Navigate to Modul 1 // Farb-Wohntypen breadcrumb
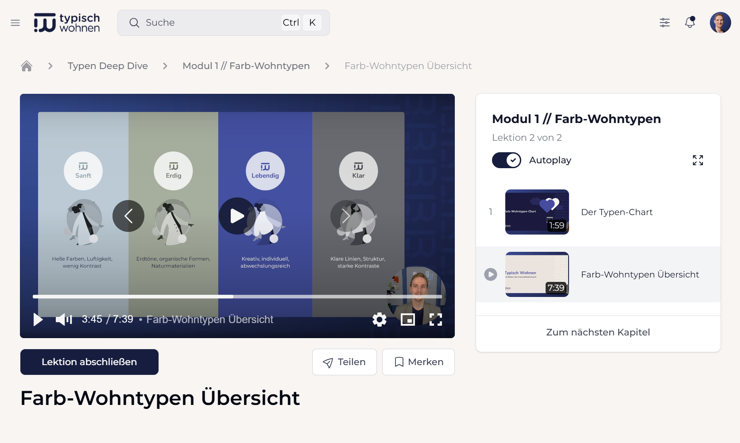This screenshot has width=740, height=443. 246,66
